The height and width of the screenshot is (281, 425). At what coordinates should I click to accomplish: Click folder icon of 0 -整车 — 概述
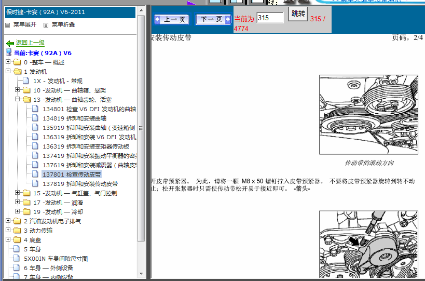[x=17, y=62]
